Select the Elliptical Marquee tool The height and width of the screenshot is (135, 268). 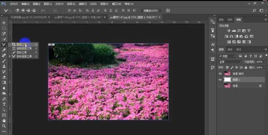click(x=4, y=28)
